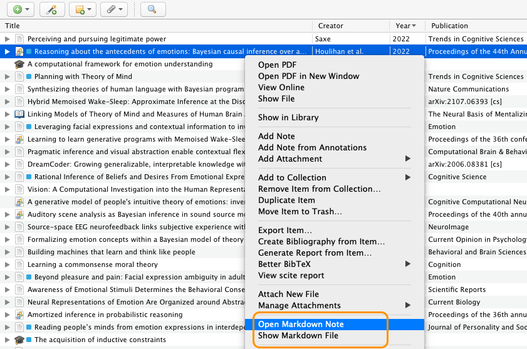Select Building machines that learn and think row

123,252
